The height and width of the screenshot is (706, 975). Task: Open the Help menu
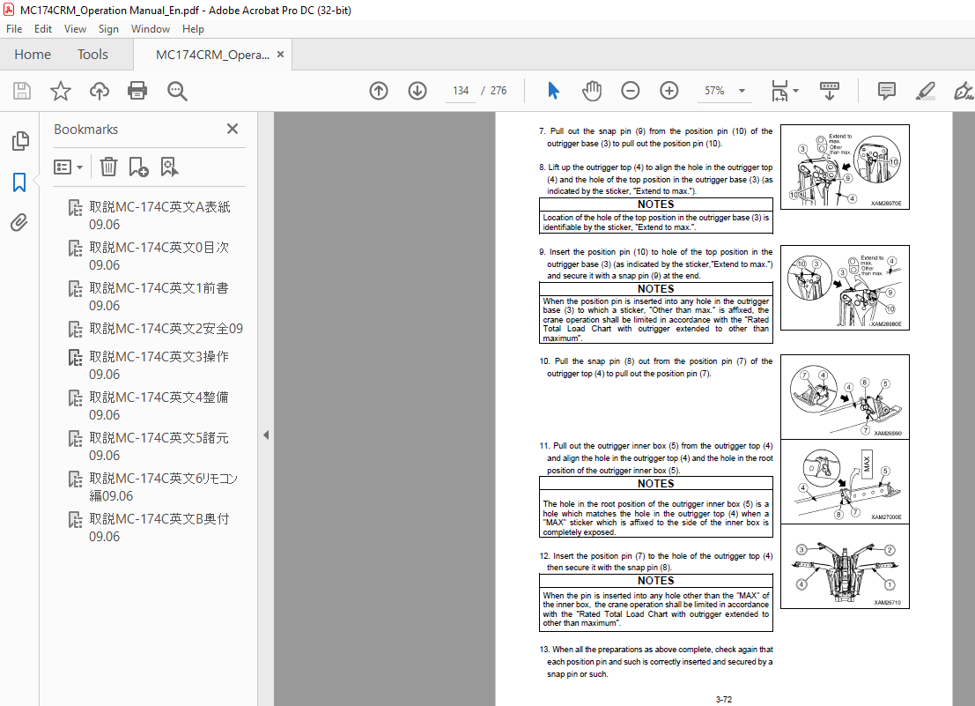tap(193, 28)
